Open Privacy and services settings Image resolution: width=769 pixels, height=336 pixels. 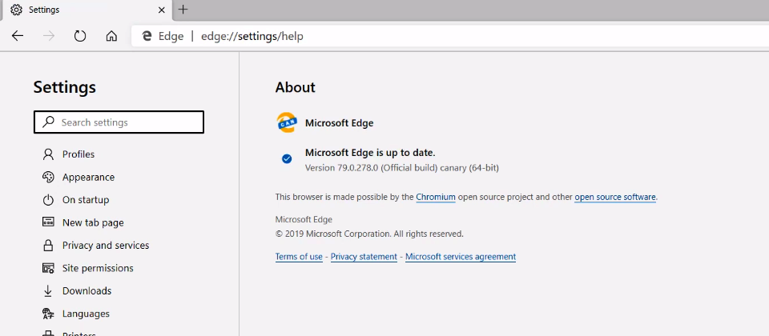point(106,246)
